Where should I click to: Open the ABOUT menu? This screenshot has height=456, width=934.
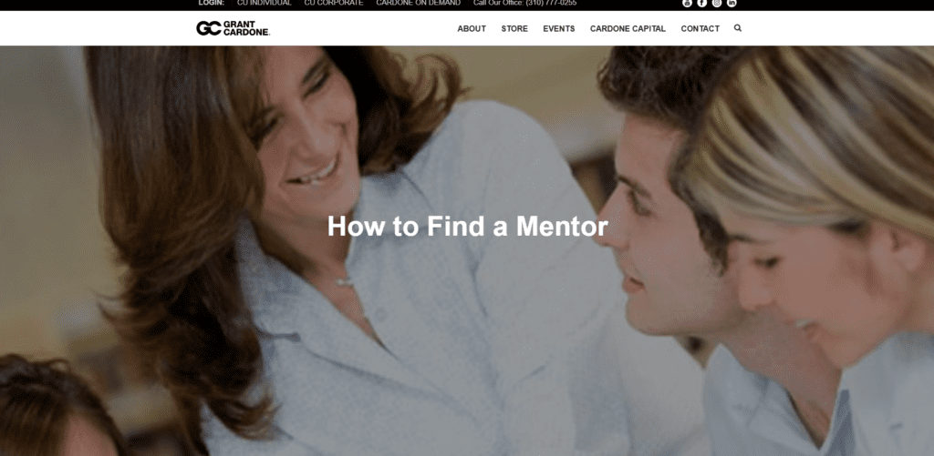click(x=472, y=28)
